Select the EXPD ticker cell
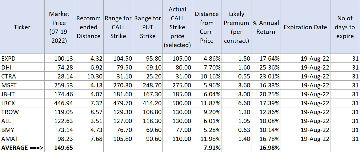 22,58
